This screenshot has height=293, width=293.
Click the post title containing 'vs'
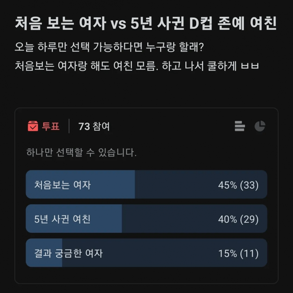click(x=146, y=24)
